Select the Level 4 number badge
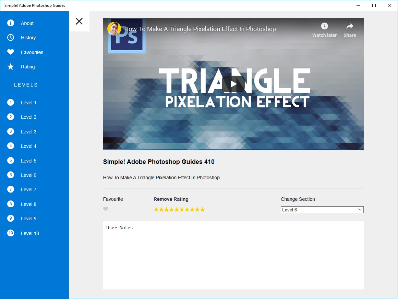 11,146
